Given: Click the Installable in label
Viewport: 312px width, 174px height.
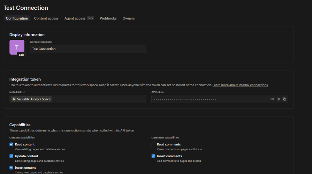Looking at the screenshot, I should click(x=17, y=92).
